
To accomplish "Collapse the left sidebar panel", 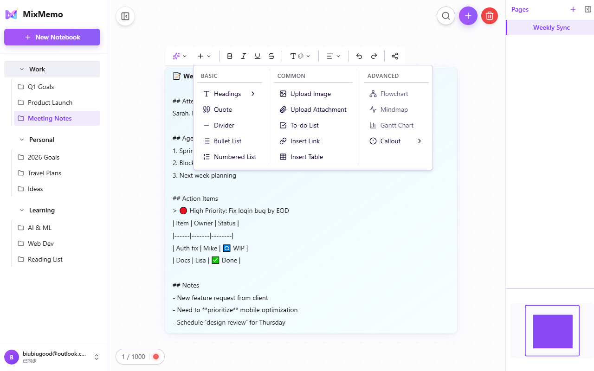I will point(125,16).
